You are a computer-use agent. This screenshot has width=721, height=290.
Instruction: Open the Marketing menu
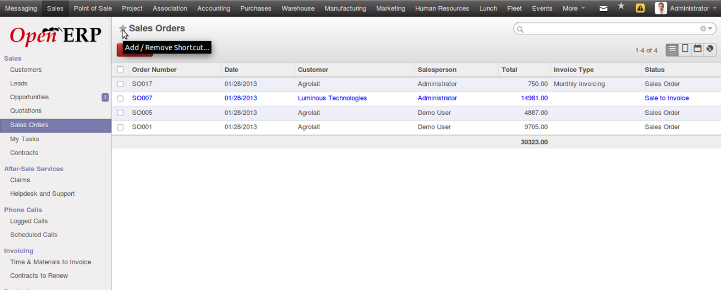coord(391,8)
